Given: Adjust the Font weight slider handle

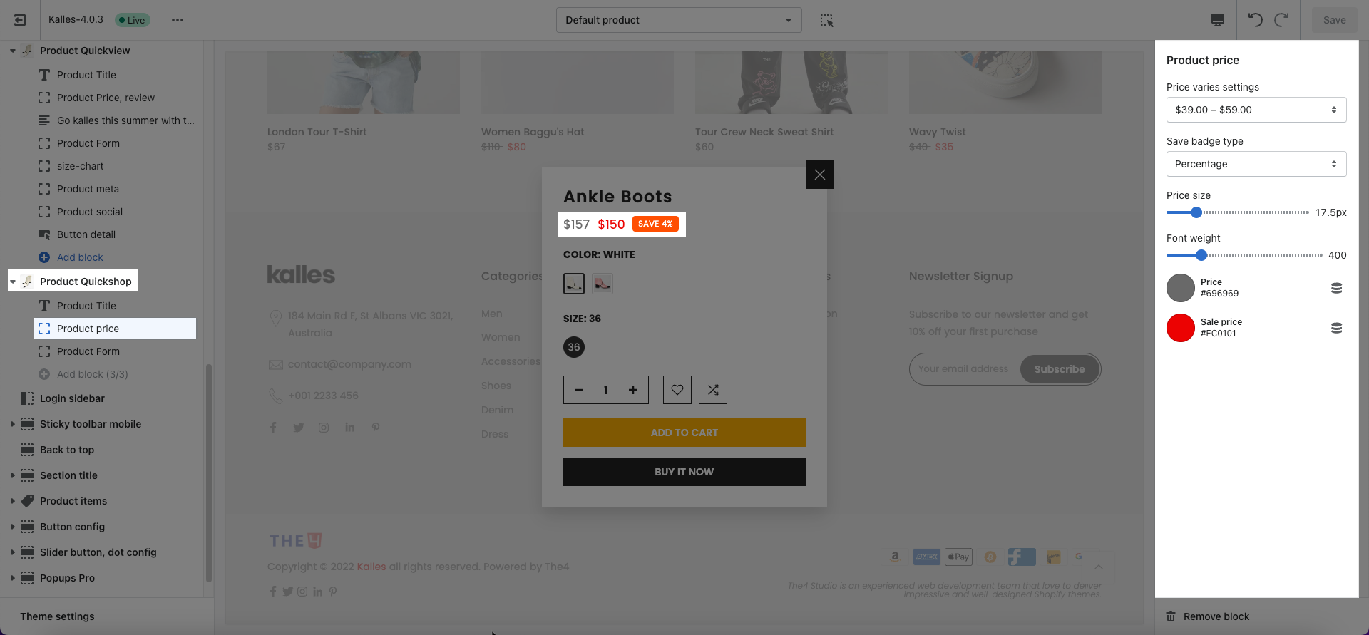Looking at the screenshot, I should point(1201,255).
